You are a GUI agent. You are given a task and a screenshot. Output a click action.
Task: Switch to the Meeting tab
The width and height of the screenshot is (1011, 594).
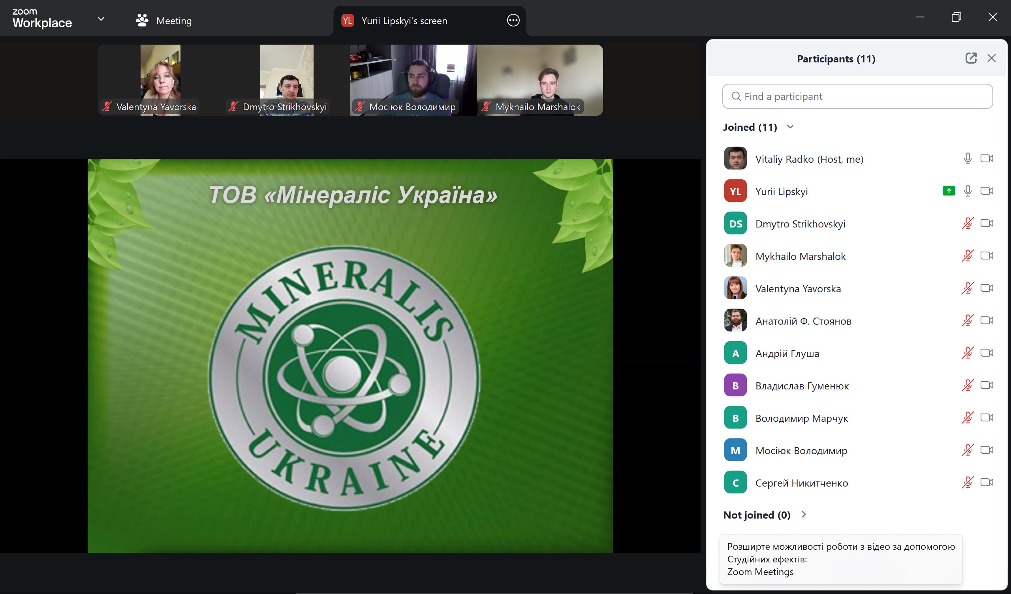(174, 21)
